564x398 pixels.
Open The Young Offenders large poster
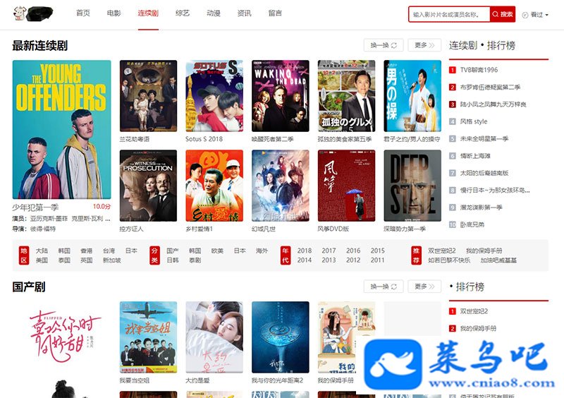pyautogui.click(x=62, y=130)
